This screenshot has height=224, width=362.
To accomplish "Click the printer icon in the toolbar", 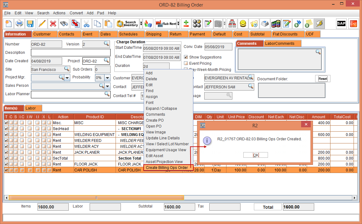I will (19, 24).
